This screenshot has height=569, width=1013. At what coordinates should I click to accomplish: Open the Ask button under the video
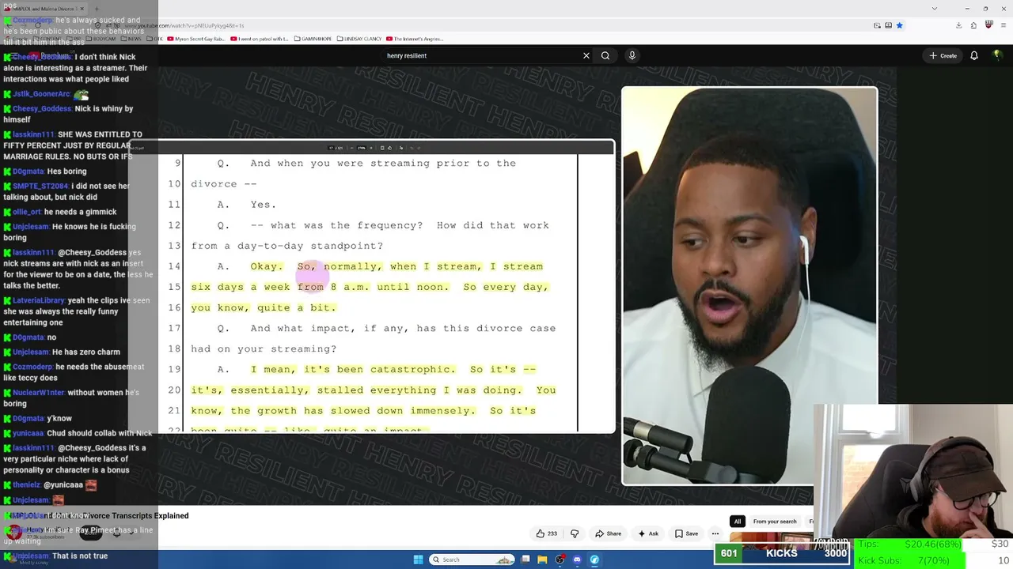pyautogui.click(x=648, y=533)
